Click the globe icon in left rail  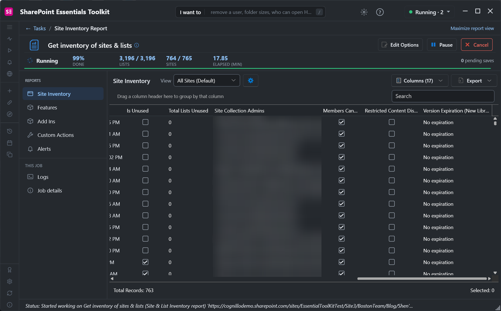pyautogui.click(x=9, y=74)
